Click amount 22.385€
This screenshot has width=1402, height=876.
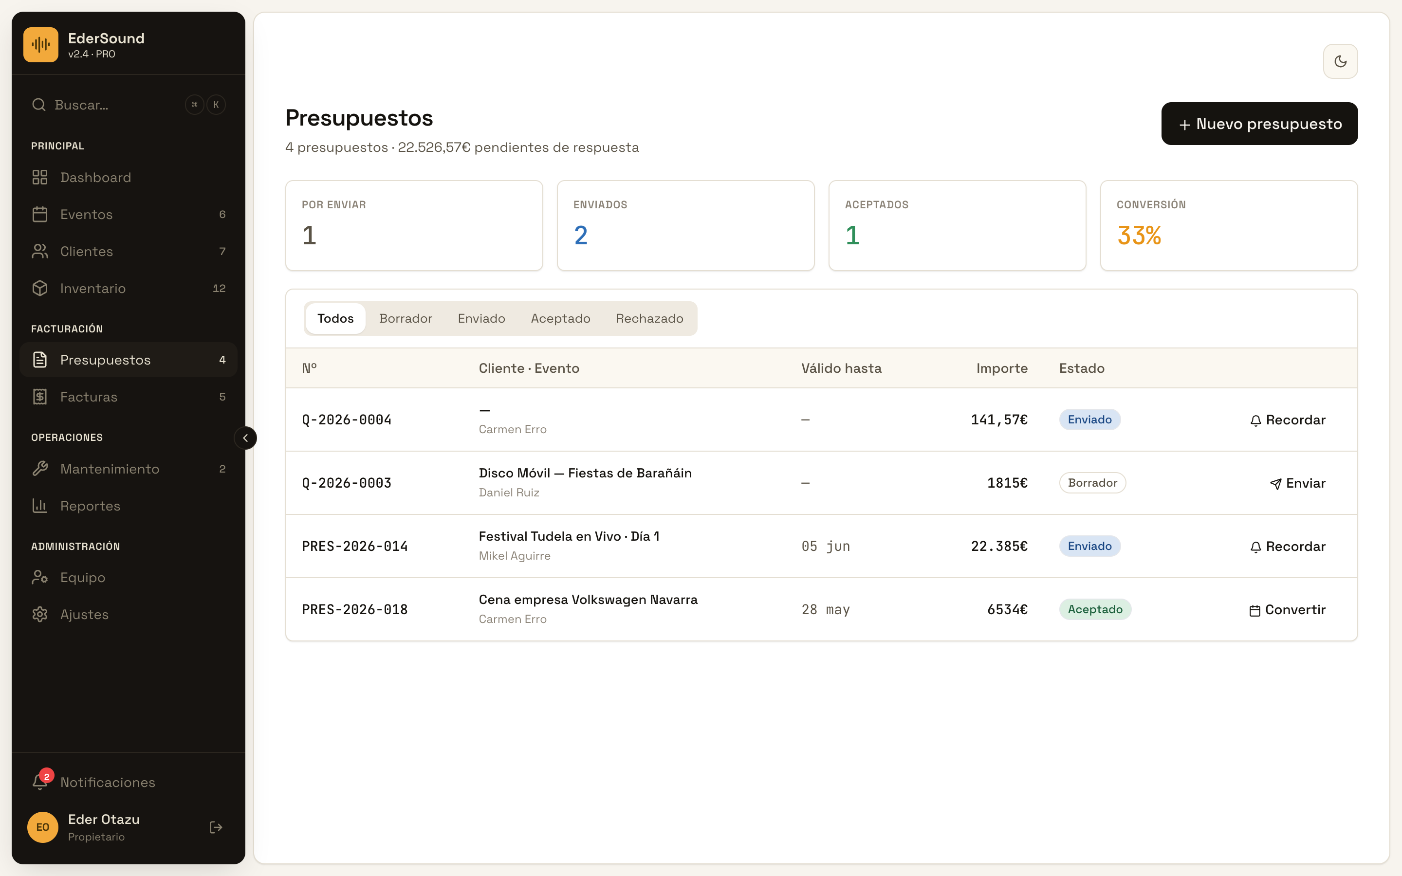[999, 546]
